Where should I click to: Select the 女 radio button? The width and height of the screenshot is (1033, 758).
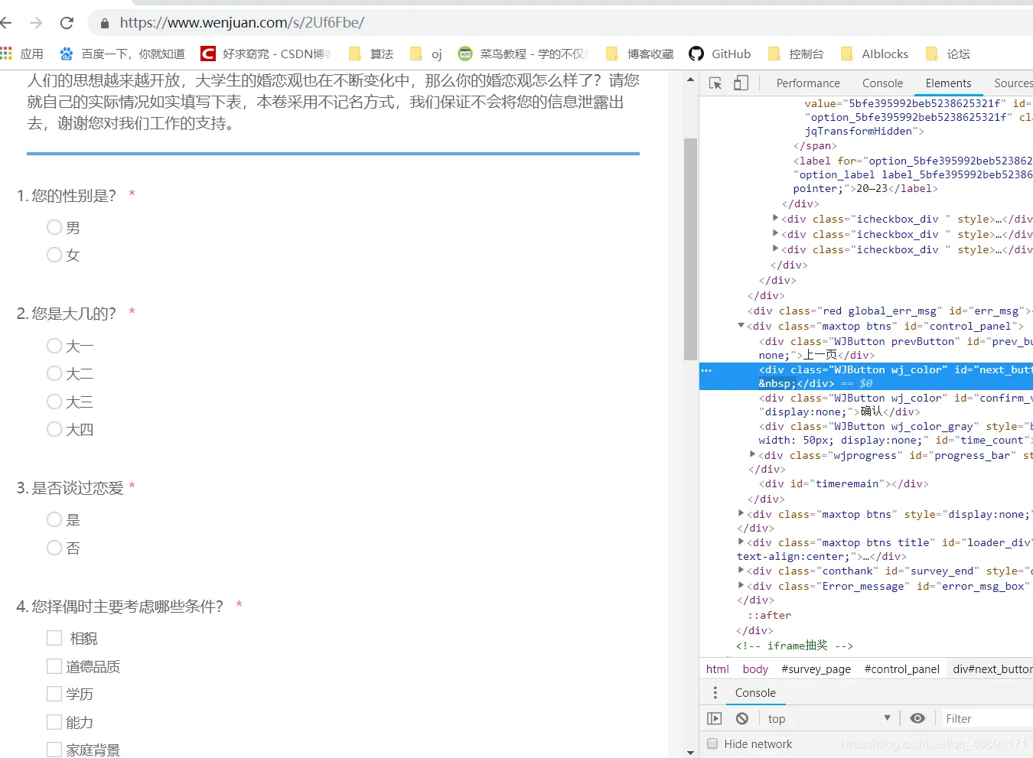point(54,255)
